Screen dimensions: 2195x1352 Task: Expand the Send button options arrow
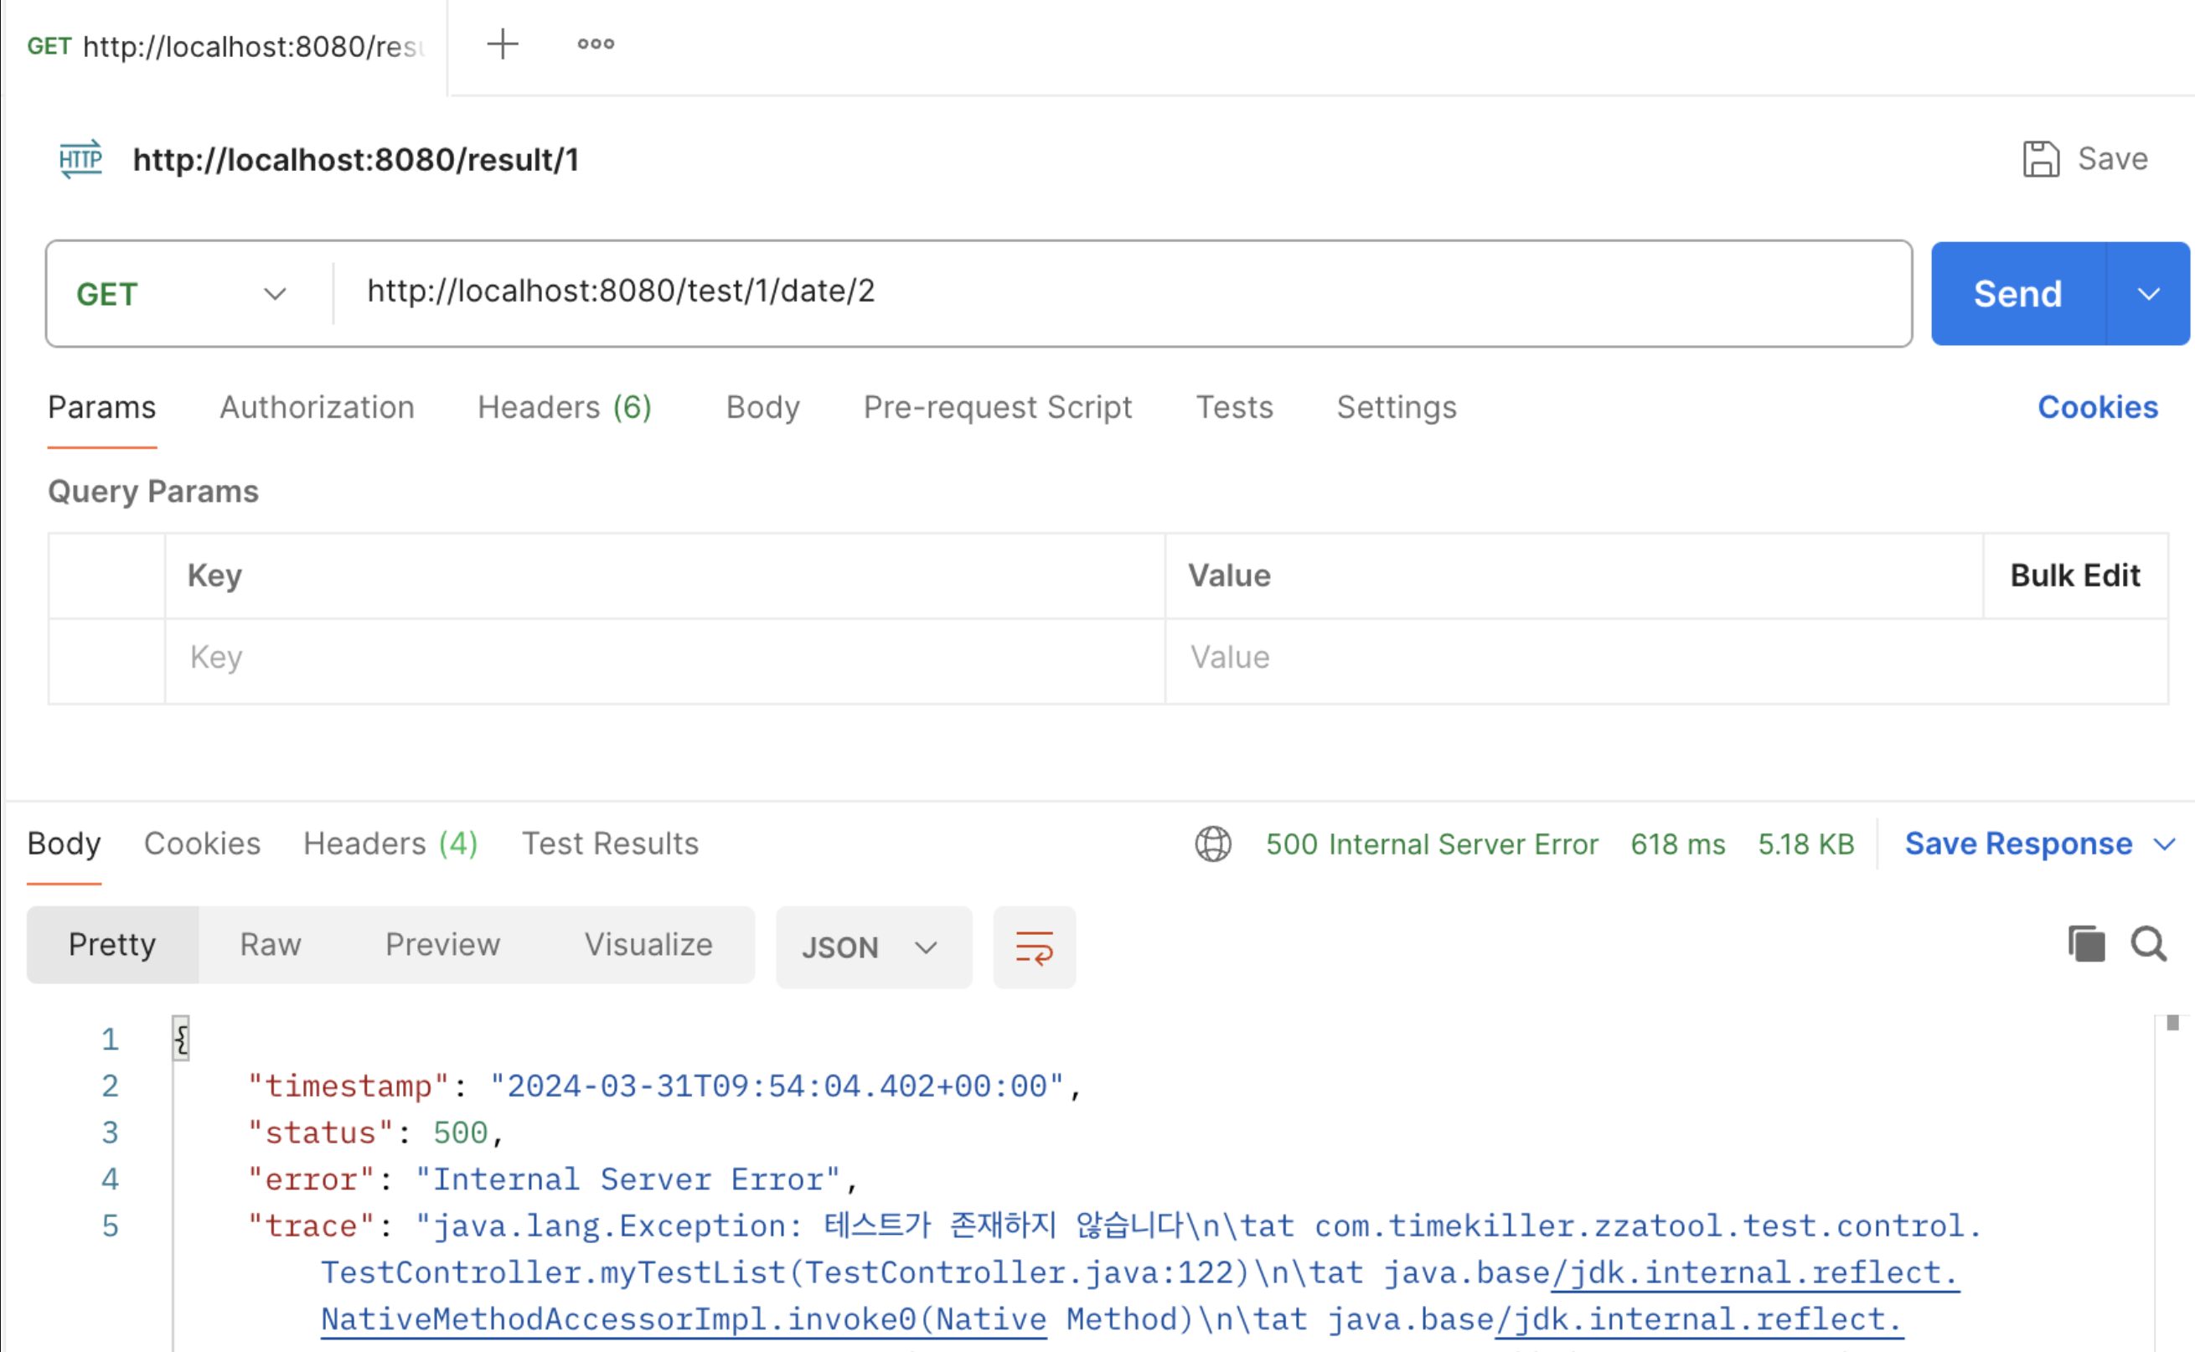(x=2149, y=294)
